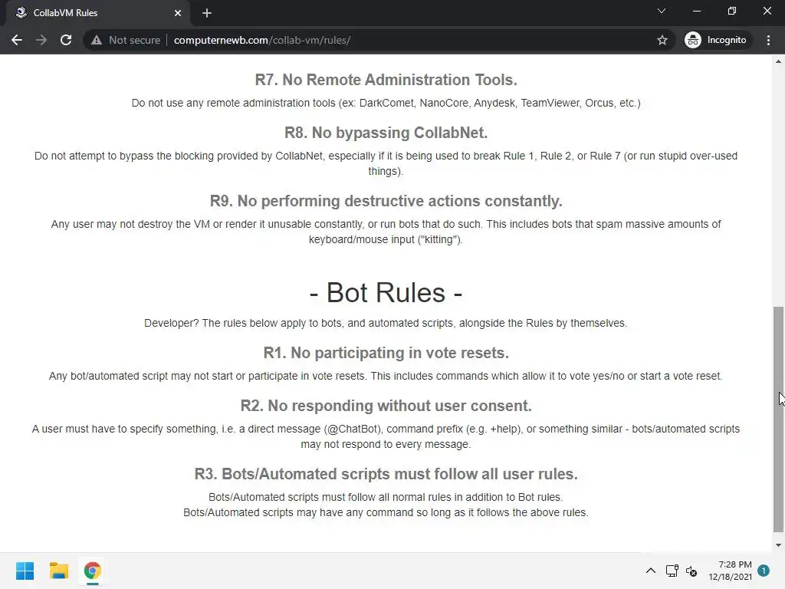Open a new tab with the plus button
785x589 pixels.
click(207, 13)
